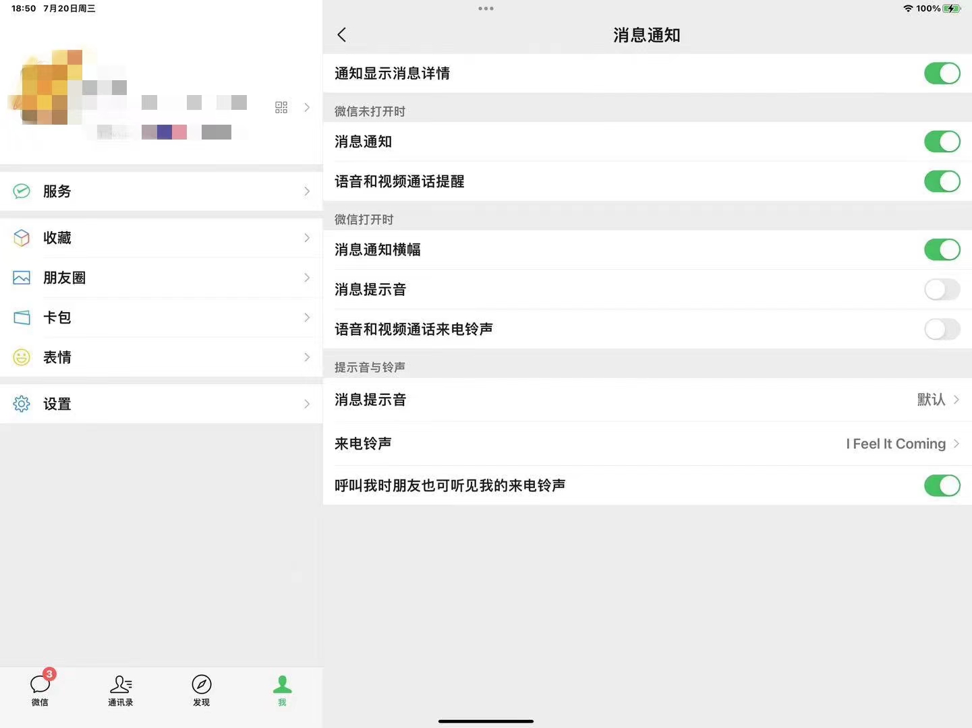The height and width of the screenshot is (728, 972).
Task: Enable the 消息提示音 toggle
Action: (942, 289)
